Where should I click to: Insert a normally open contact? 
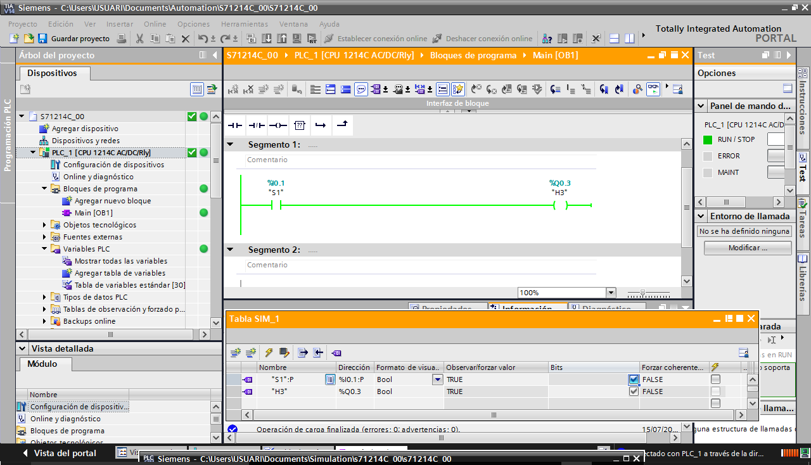(235, 125)
